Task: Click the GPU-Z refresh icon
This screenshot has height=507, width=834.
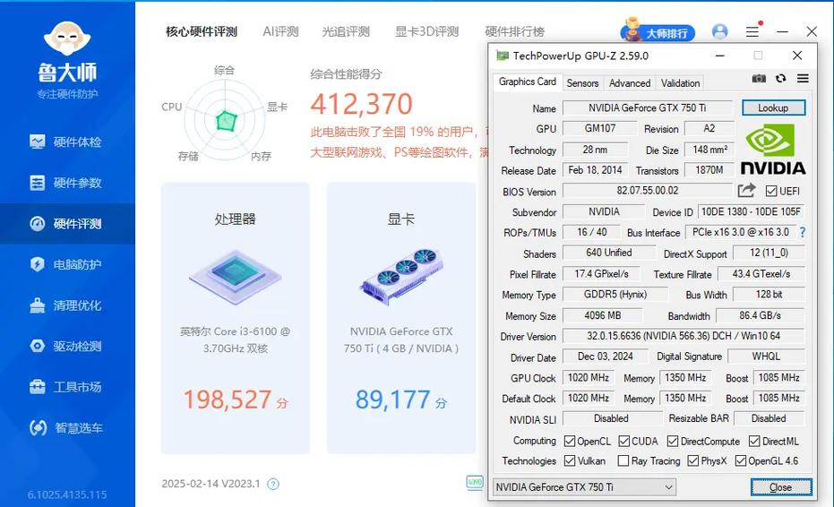Action: pyautogui.click(x=781, y=79)
